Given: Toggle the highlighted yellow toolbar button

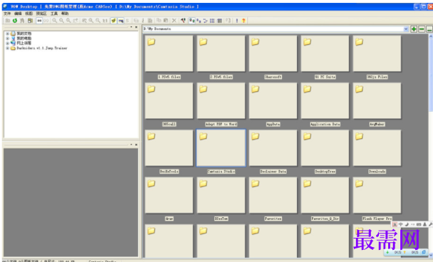Looking at the screenshot, I should click(x=113, y=21).
